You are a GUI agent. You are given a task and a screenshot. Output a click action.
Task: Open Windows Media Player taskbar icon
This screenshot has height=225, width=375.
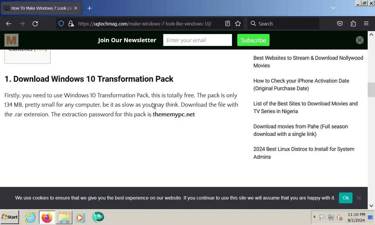tap(80, 217)
